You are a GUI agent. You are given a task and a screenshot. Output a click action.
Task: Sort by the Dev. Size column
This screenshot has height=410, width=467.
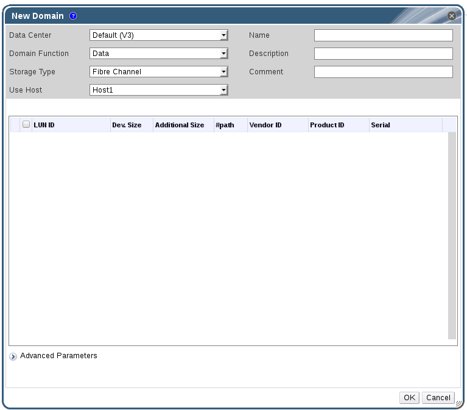coord(131,125)
